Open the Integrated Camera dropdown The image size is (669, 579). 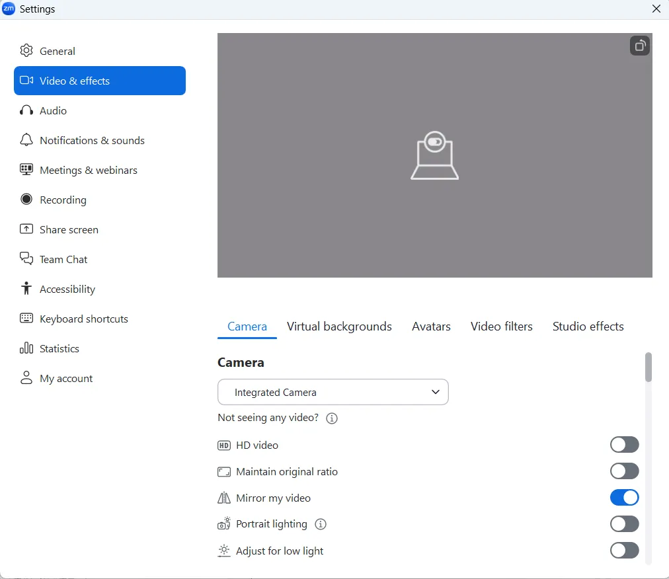[333, 392]
